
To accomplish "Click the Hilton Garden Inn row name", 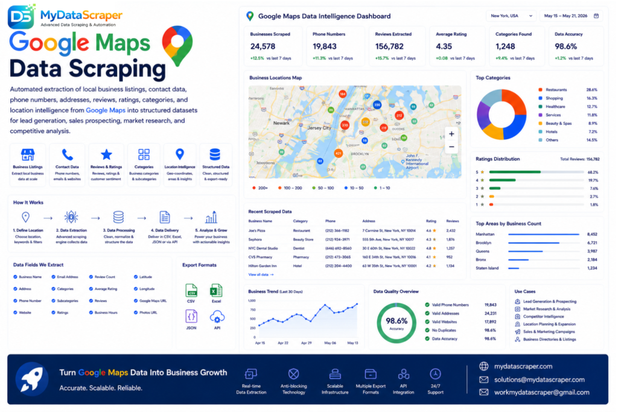I will tap(263, 266).
